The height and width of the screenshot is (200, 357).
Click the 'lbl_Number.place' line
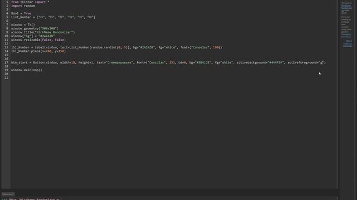click(x=38, y=51)
